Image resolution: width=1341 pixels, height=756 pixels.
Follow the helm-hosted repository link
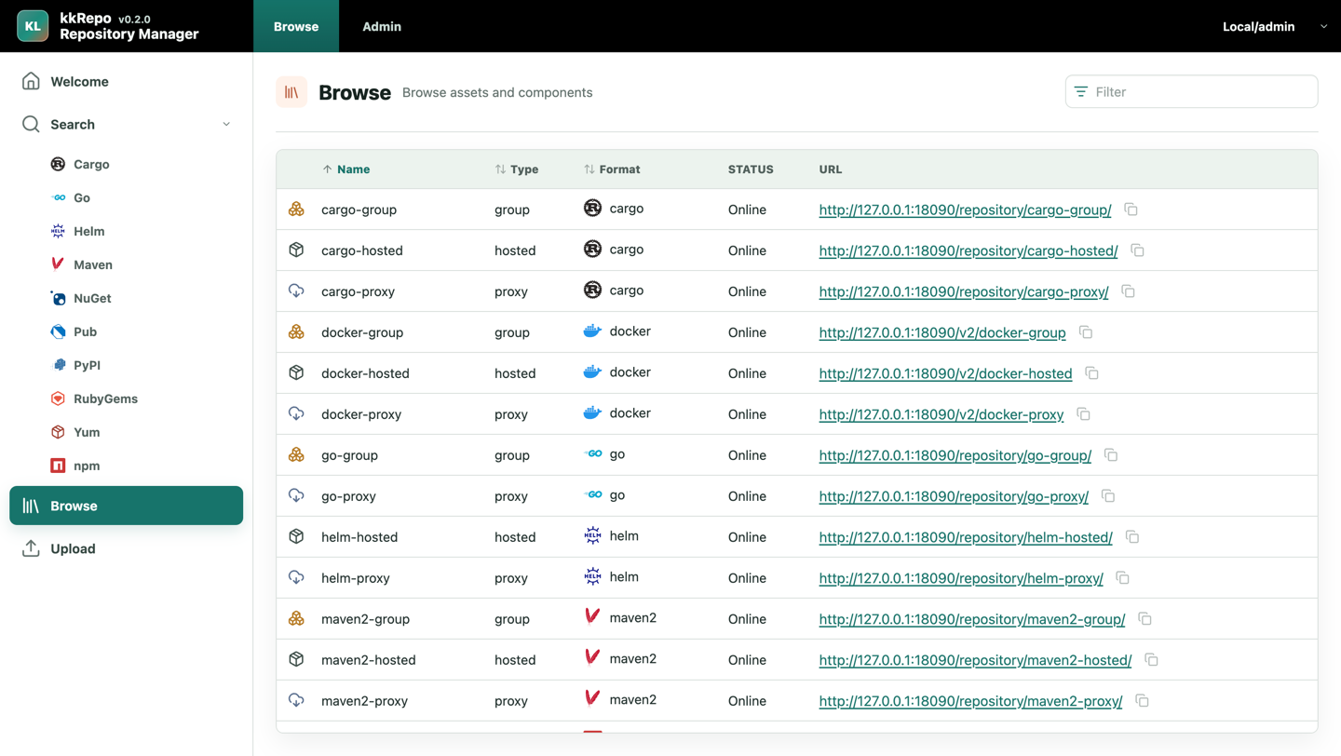pos(966,537)
